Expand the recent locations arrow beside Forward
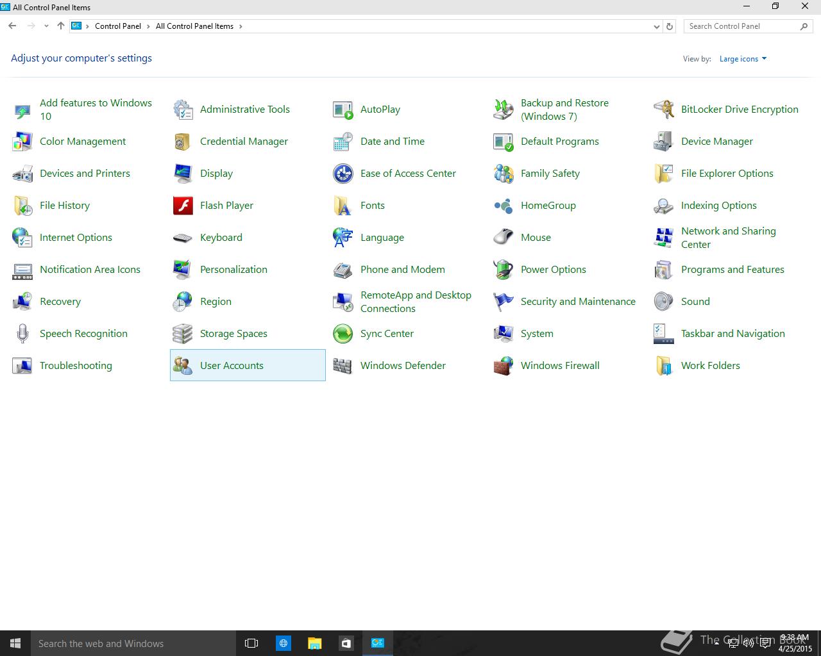 [x=46, y=26]
